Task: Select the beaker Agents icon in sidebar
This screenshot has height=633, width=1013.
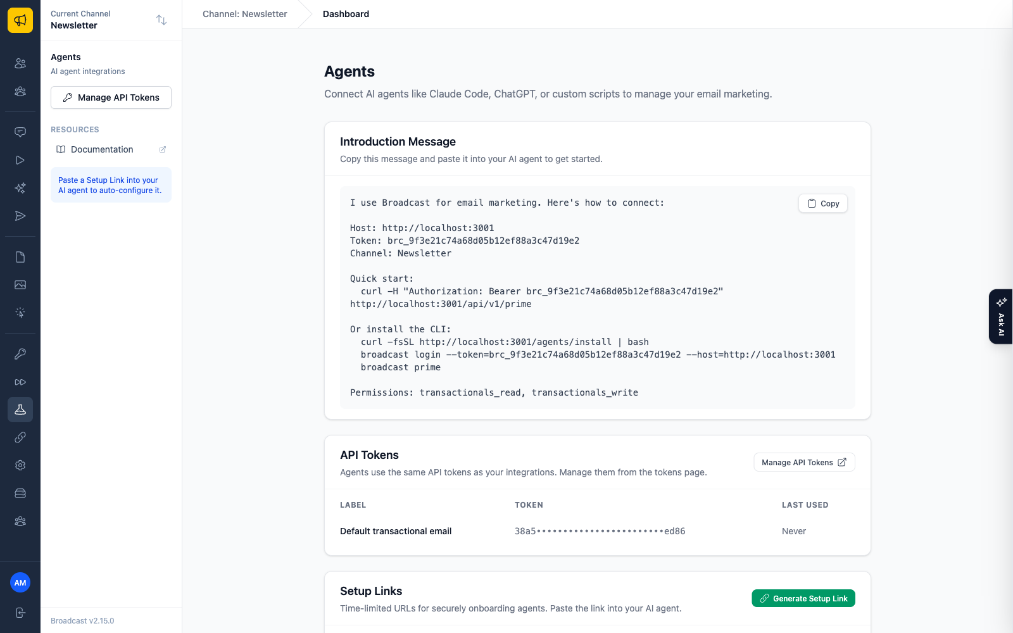Action: [20, 410]
